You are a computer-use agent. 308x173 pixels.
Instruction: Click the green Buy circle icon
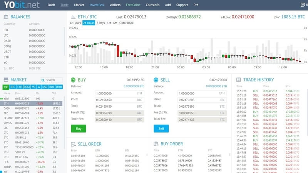click(73, 80)
